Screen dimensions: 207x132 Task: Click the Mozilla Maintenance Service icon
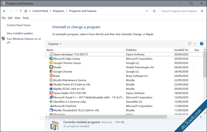(51, 80)
